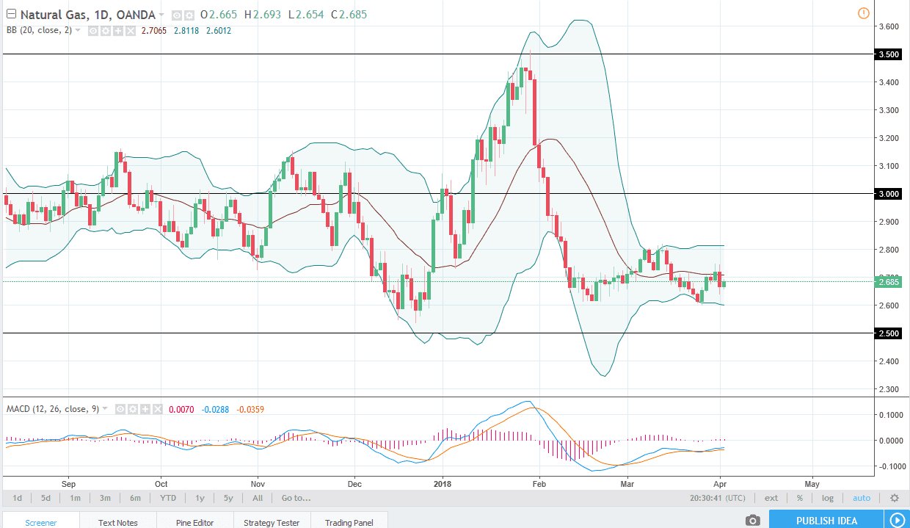
Task: Set chart range to 1d
Action: (17, 498)
